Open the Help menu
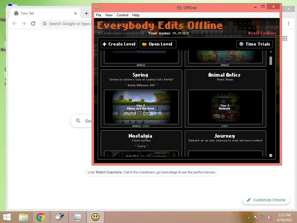This screenshot has height=223, width=297. (x=136, y=15)
